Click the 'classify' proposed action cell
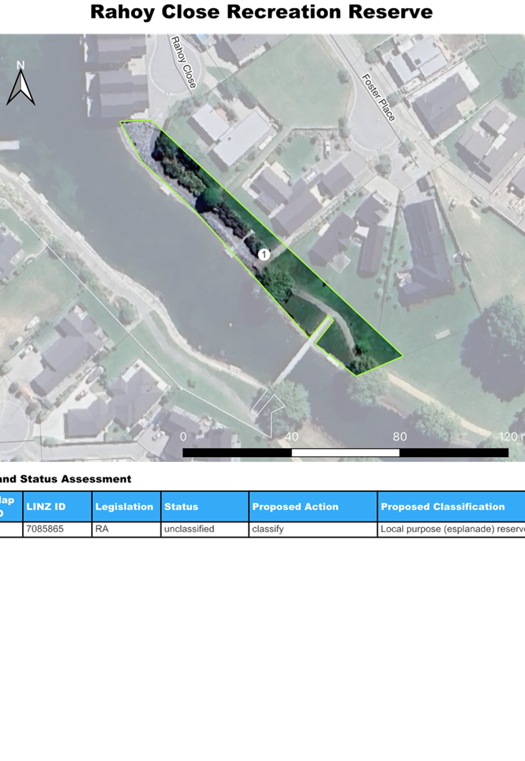Screen dimensions: 525x761 point(269,530)
